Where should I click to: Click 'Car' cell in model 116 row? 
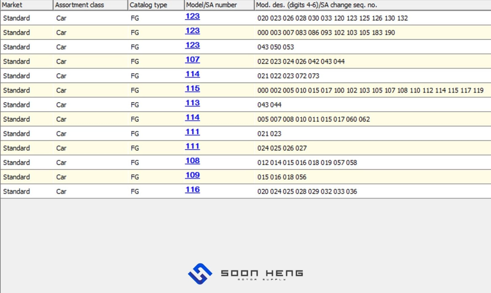(61, 192)
